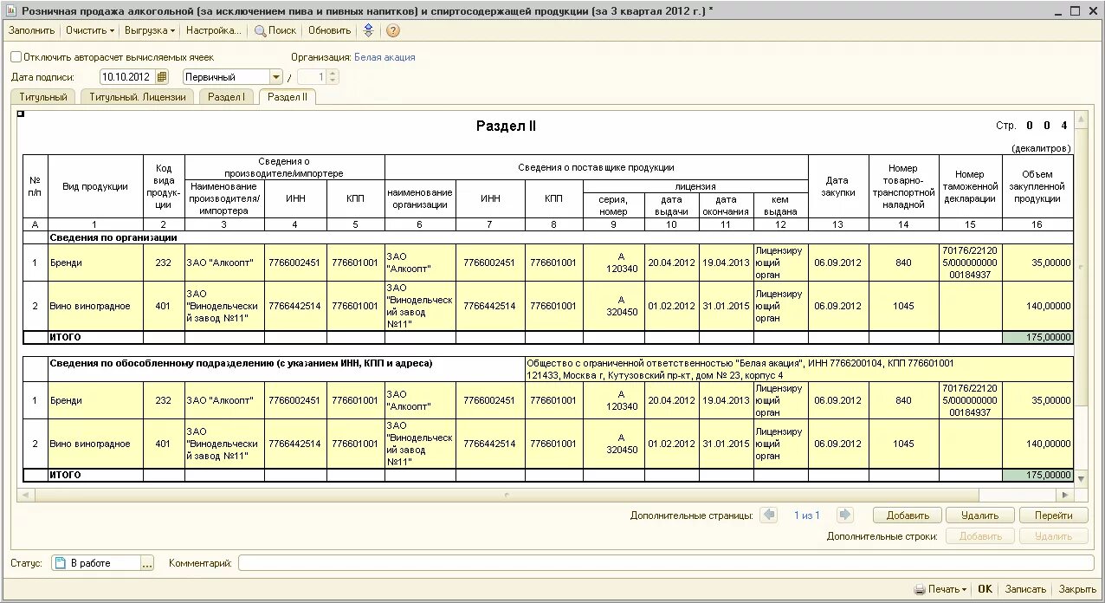Screen dimensions: 1105x603
Task: Click the correction number spinner arrows
Action: pos(333,77)
